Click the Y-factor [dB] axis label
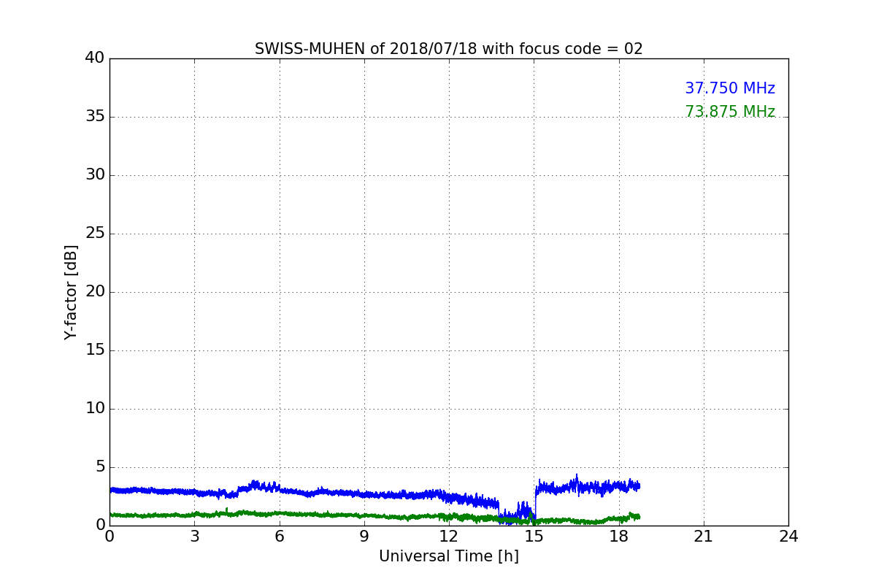The width and height of the screenshot is (876, 584). [71, 292]
